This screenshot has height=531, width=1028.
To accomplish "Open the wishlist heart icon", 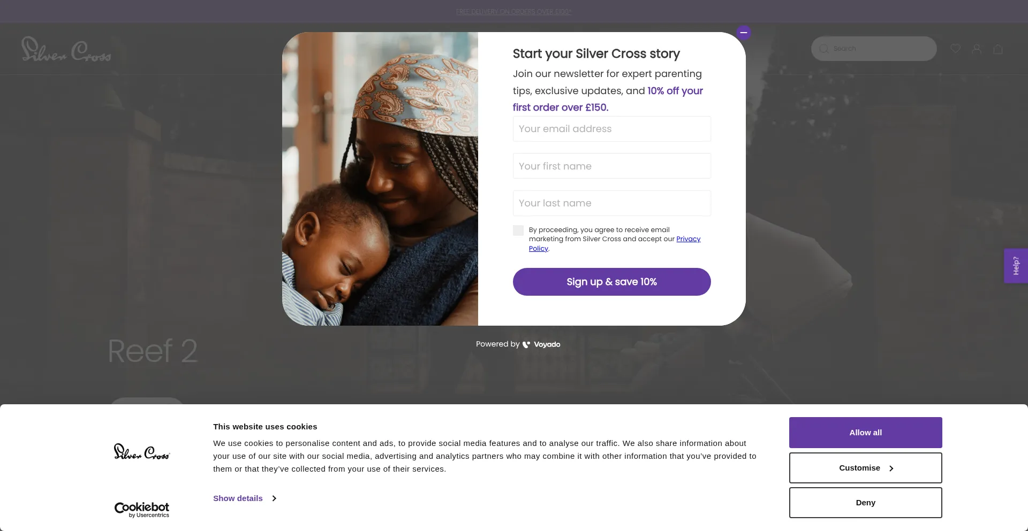I will [955, 49].
